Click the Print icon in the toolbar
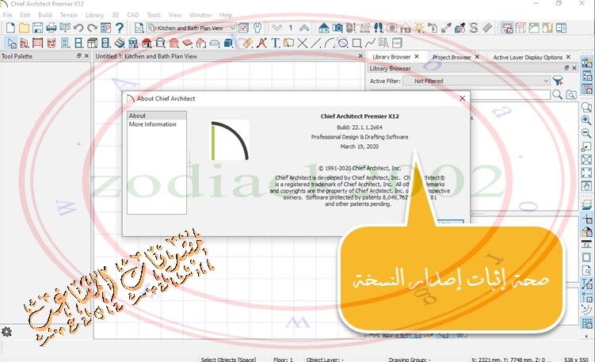This screenshot has width=595, height=362. [x=51, y=28]
